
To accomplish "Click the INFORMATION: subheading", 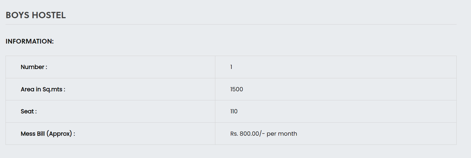I will pos(30,41).
